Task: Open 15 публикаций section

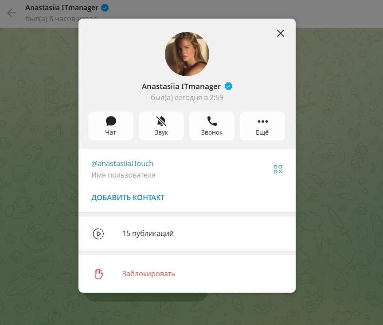Action: [148, 234]
